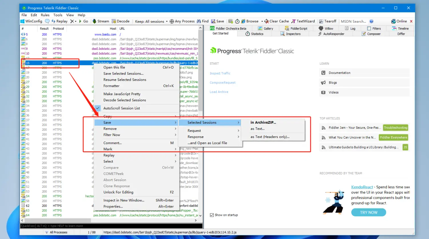Viewport: 429px width, 239px height.
Task: Click the Tearoff toolbar button
Action: [328, 21]
